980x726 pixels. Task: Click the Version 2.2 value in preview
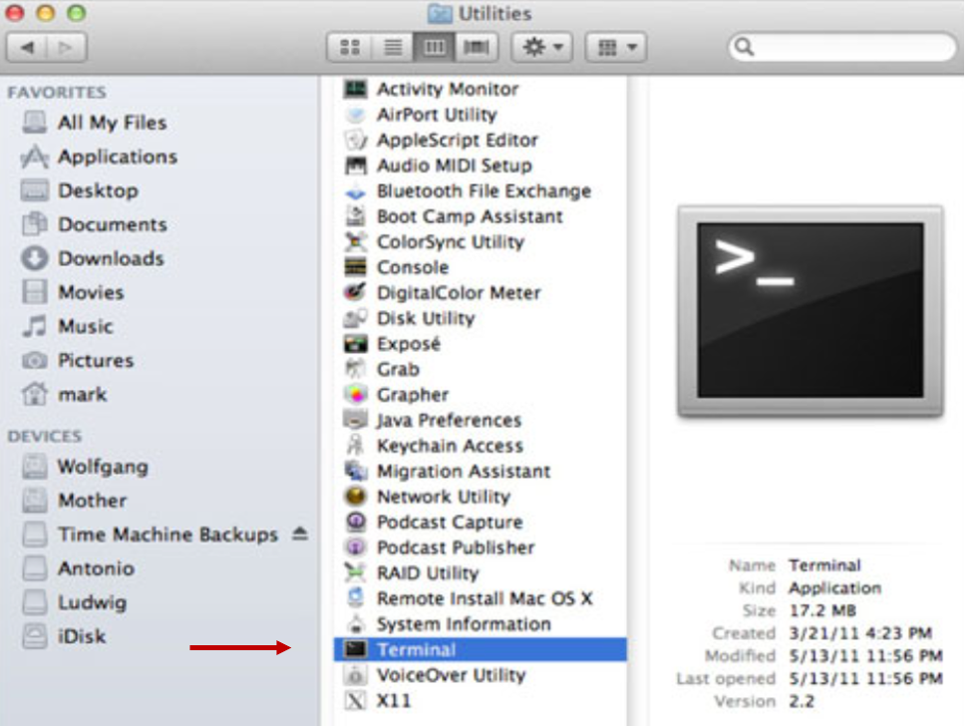(802, 702)
